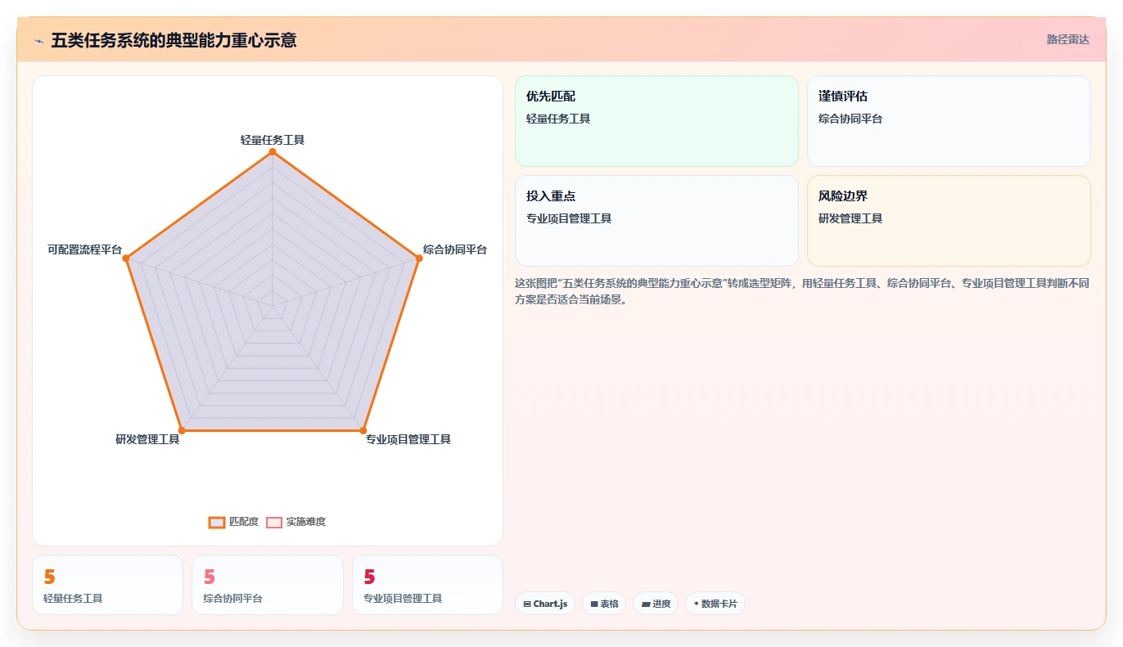Click the radar point at 可配置流程平台

coord(125,258)
